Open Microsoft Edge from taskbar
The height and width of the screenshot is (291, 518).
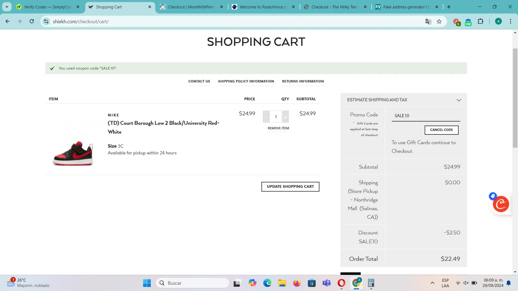pyautogui.click(x=267, y=283)
